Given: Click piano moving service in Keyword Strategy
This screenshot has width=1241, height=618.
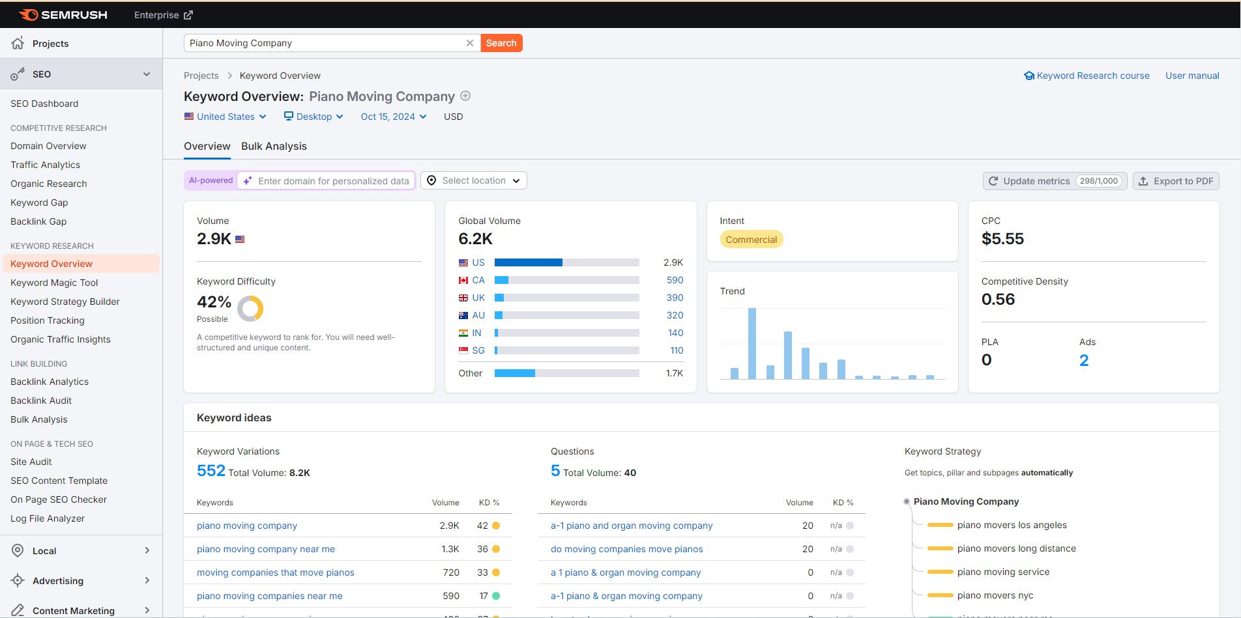Looking at the screenshot, I should (x=1004, y=572).
